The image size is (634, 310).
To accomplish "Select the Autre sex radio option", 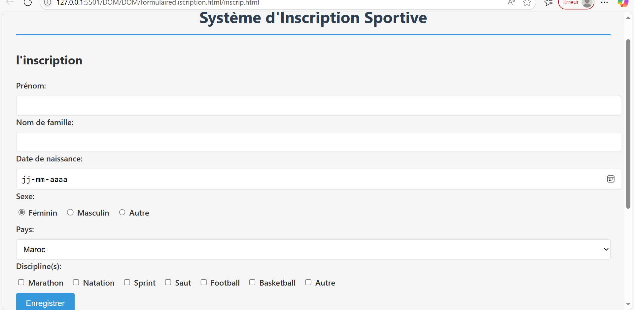I will pos(122,212).
